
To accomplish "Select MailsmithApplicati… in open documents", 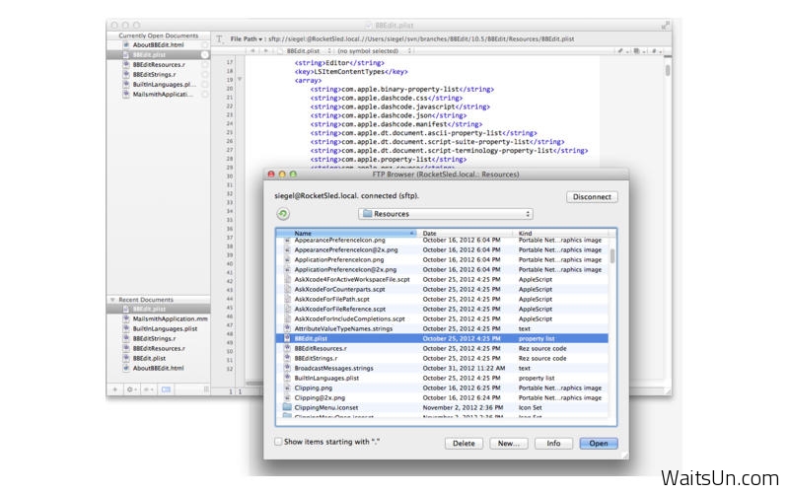I will 158,94.
